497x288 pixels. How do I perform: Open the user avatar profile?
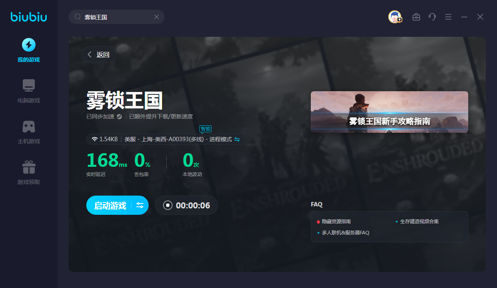tap(395, 17)
